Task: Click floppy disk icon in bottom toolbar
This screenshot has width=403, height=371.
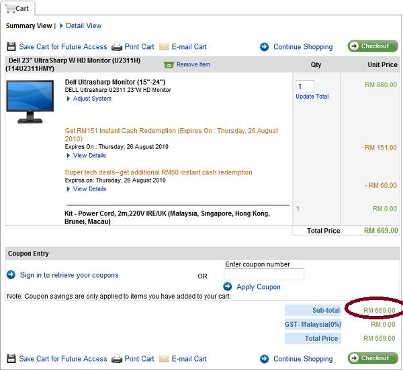Action: coord(11,358)
